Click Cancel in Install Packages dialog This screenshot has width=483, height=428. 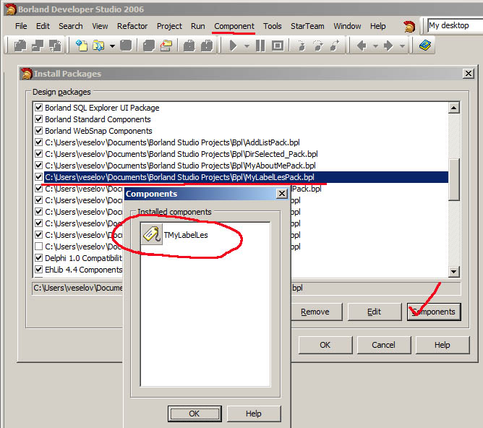[x=383, y=345]
